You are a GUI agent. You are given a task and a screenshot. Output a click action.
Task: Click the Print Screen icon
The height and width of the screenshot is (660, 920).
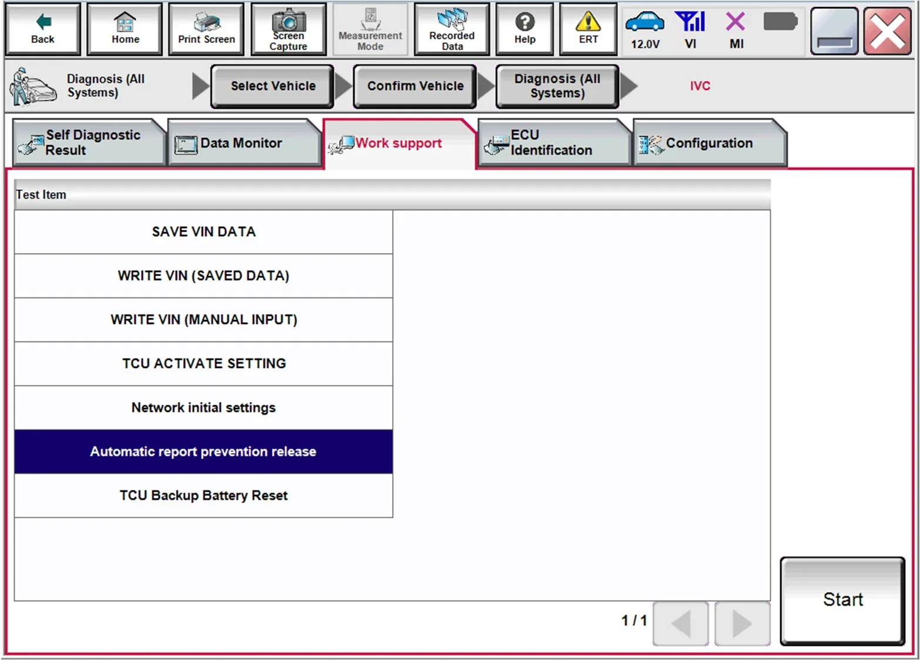click(x=206, y=29)
